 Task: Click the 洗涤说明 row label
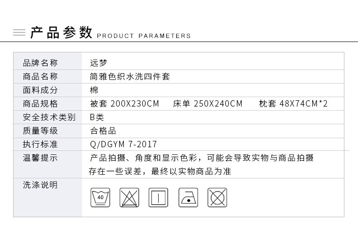(x=40, y=185)
